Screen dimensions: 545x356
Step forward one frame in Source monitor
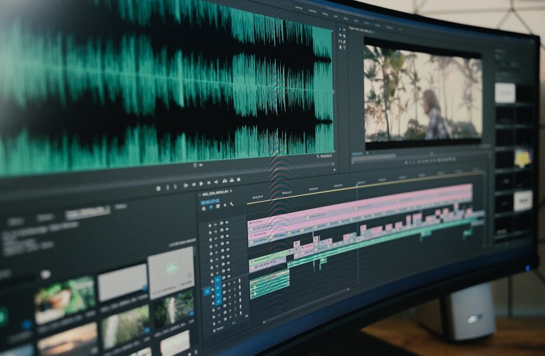209,183
